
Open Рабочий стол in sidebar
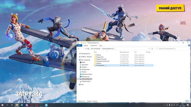tap(84, 77)
